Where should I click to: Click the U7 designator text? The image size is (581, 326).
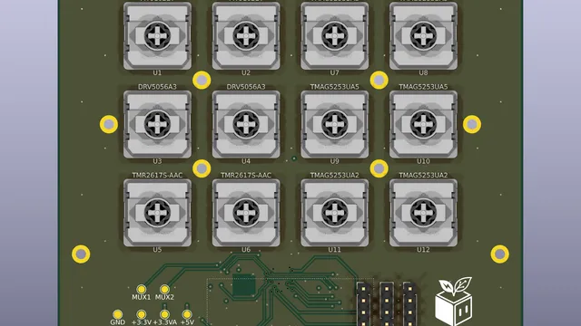[335, 72]
